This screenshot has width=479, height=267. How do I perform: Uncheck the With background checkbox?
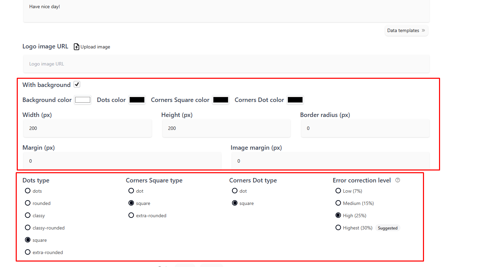pos(77,84)
